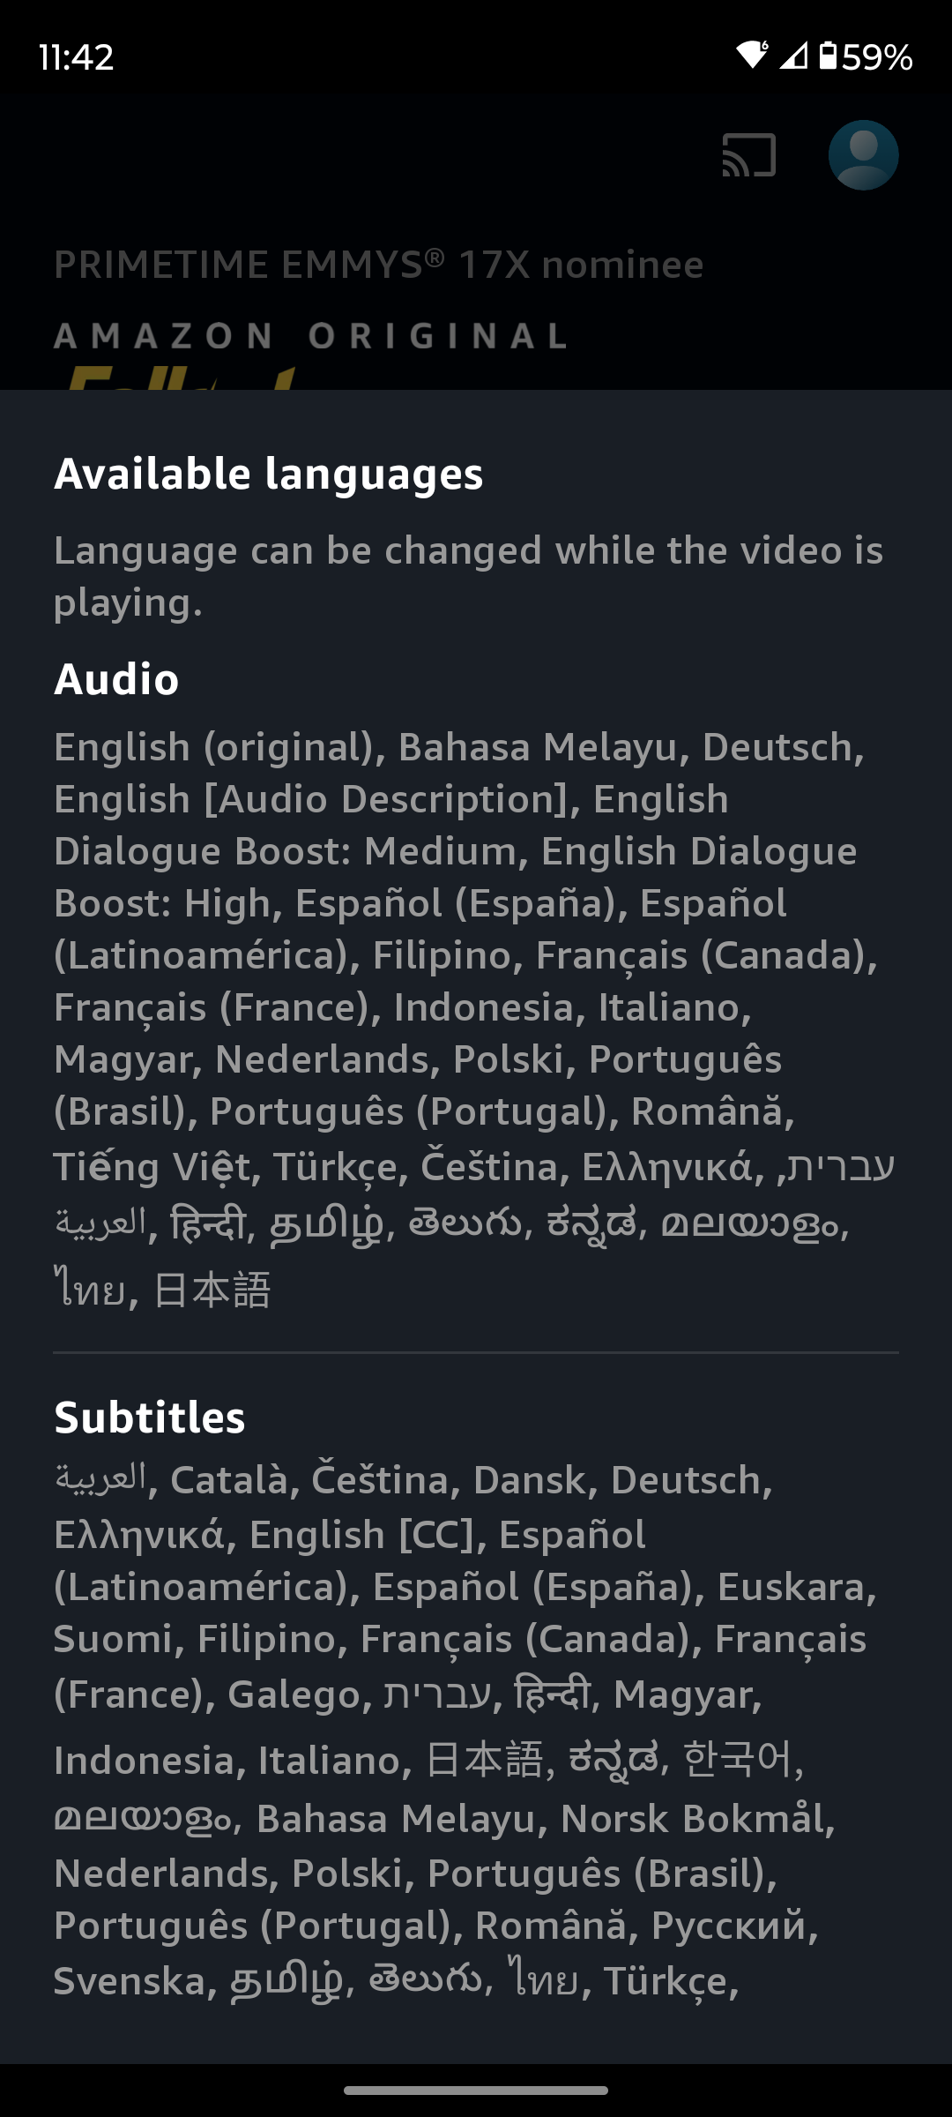The height and width of the screenshot is (2117, 952).
Task: Tap the cellular signal status icon
Action: [x=793, y=56]
